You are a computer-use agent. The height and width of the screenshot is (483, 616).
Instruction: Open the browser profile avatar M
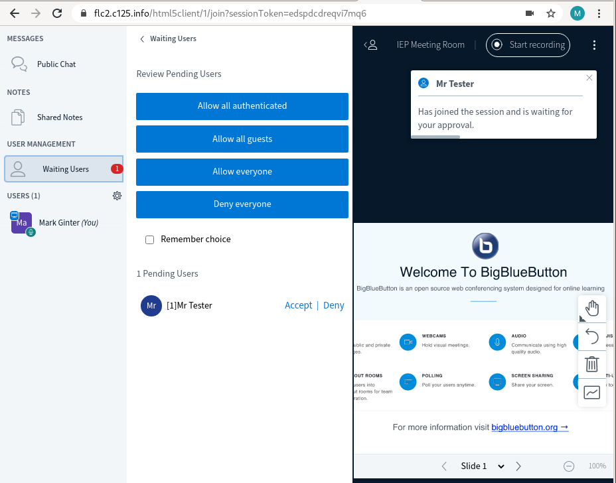[577, 13]
